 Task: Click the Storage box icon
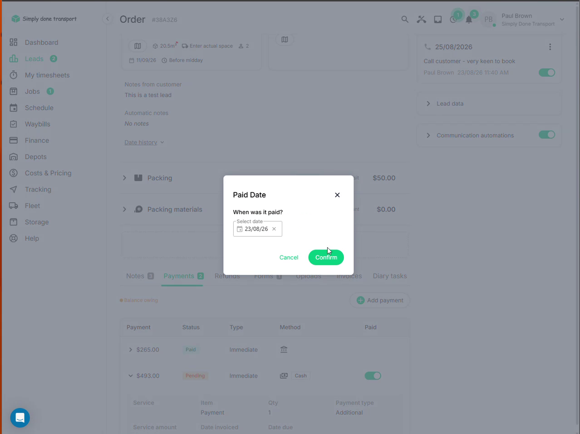[14, 222]
